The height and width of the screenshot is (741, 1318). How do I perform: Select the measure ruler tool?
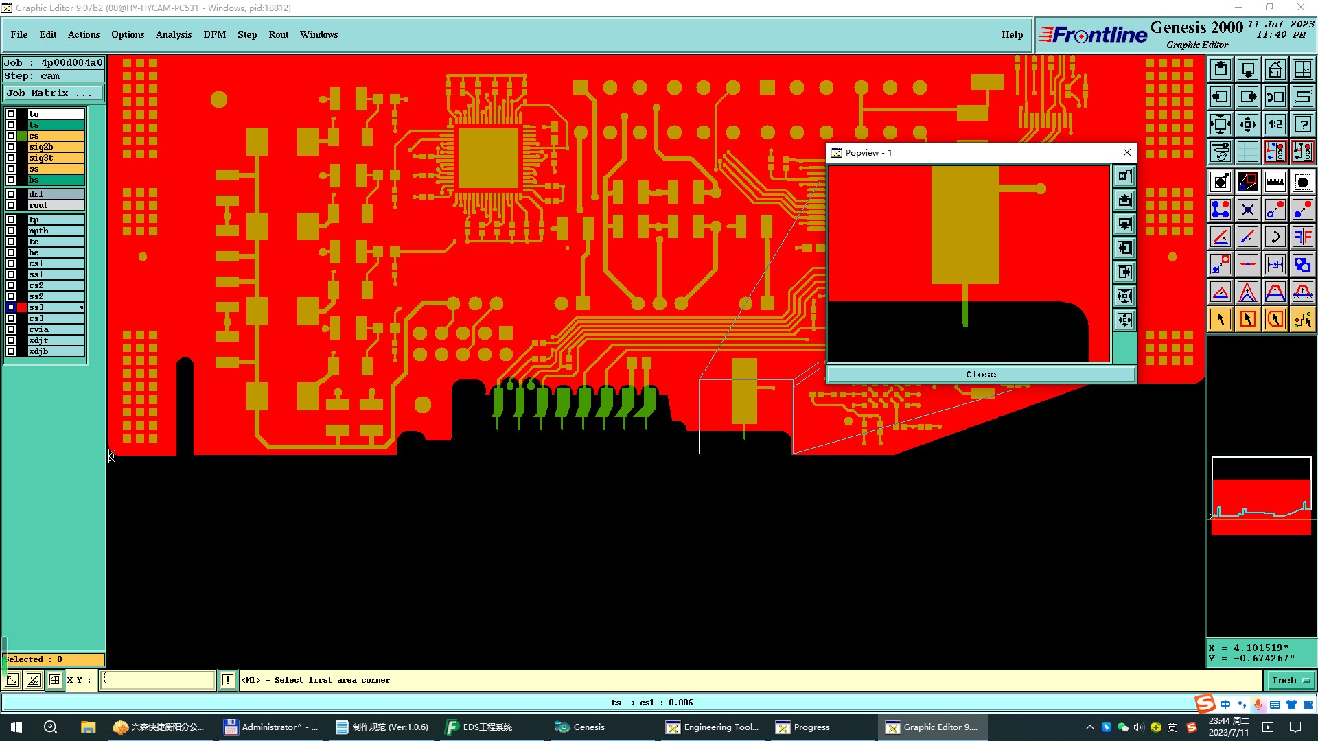(x=1275, y=182)
